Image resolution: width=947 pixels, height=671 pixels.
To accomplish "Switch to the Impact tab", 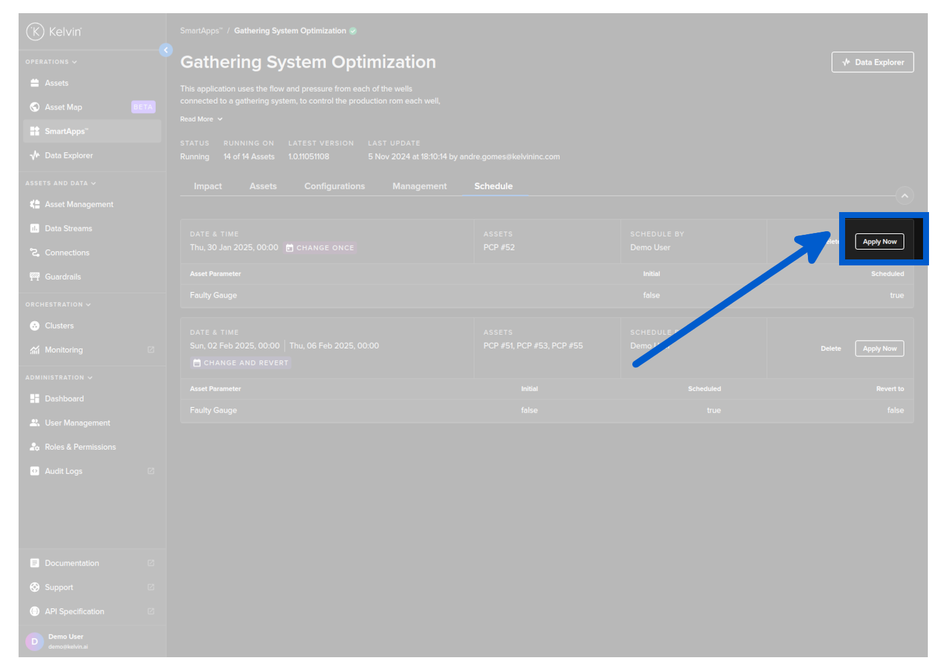I will [207, 186].
